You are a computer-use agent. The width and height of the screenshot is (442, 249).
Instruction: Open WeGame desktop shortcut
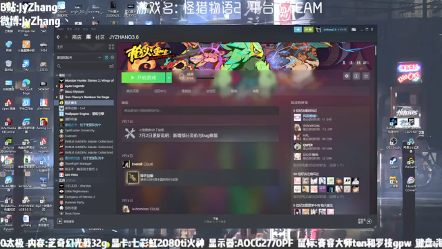[x=411, y=163]
